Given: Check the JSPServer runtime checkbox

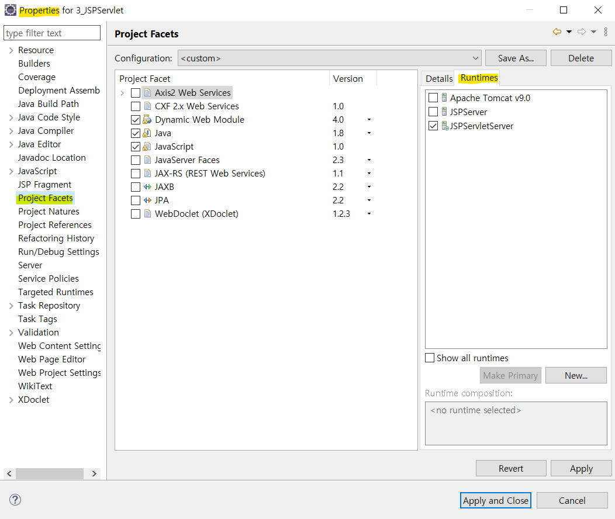Looking at the screenshot, I should pos(433,112).
